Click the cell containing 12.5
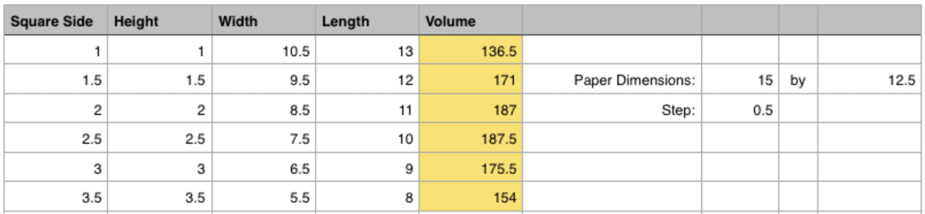This screenshot has height=214, width=925. coord(869,80)
